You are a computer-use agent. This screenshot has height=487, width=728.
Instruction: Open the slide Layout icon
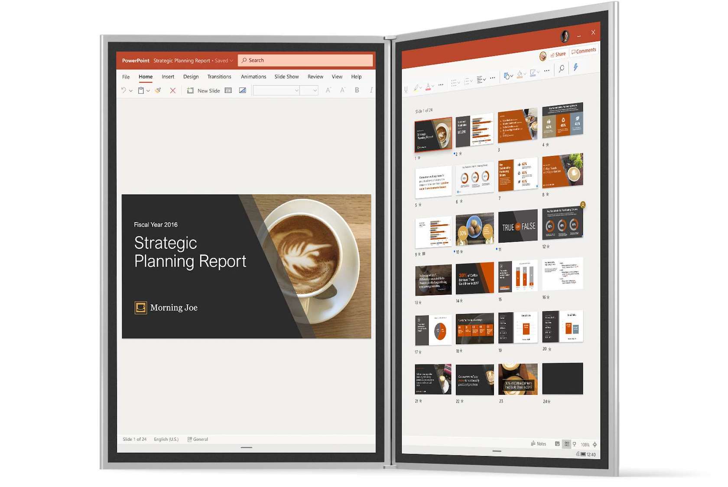tap(228, 91)
